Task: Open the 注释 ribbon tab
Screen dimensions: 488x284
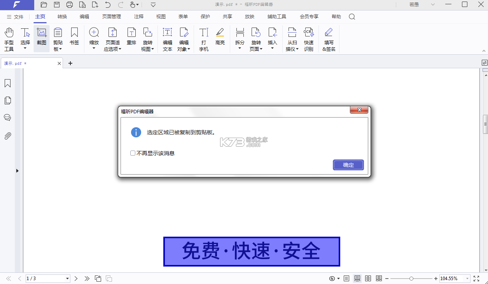Action: (139, 17)
